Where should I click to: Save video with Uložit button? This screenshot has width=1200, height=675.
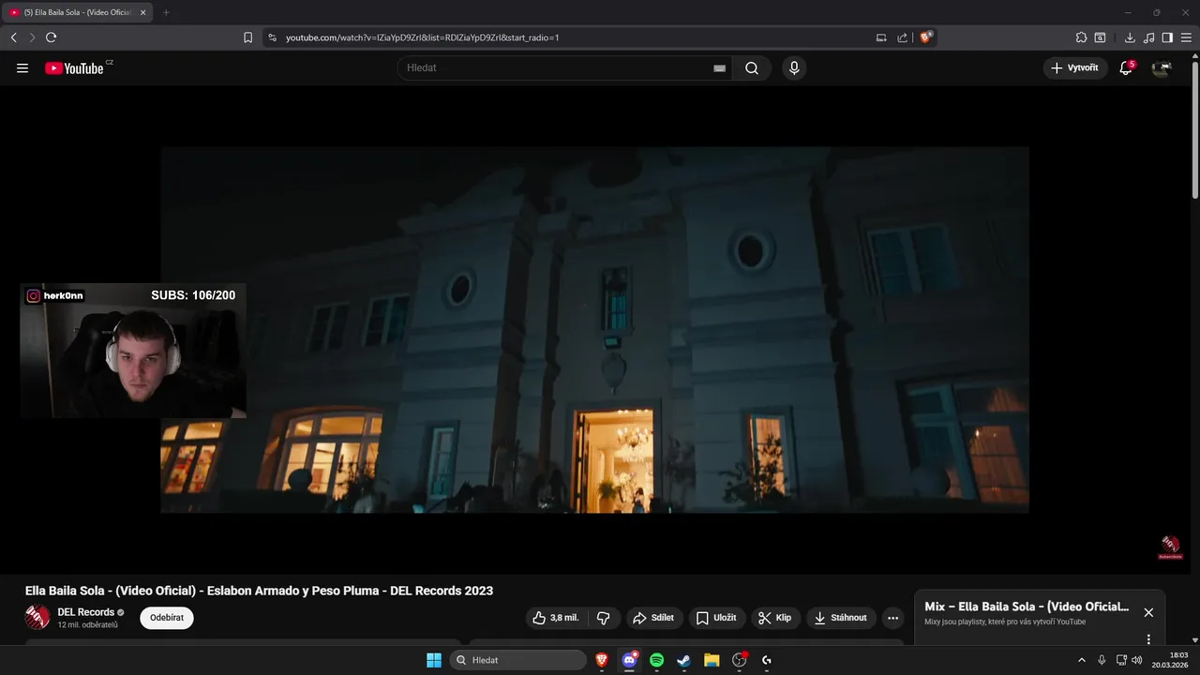tap(716, 618)
